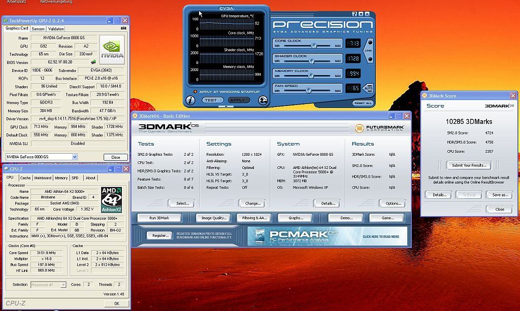Image resolution: width=520 pixels, height=311 pixels.
Task: Open the Mainboard tab in CPU-Z
Action: pyautogui.click(x=43, y=178)
